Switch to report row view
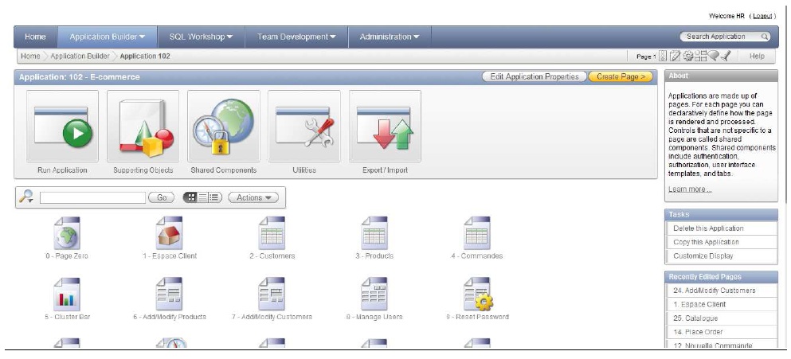 [x=202, y=197]
